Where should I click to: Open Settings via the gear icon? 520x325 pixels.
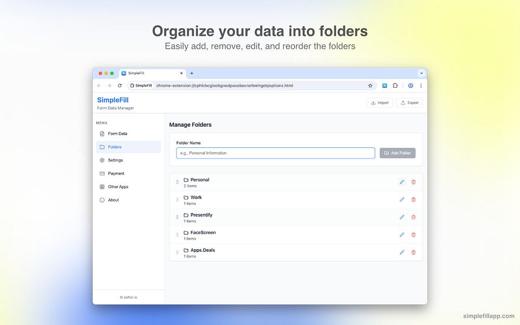point(102,160)
